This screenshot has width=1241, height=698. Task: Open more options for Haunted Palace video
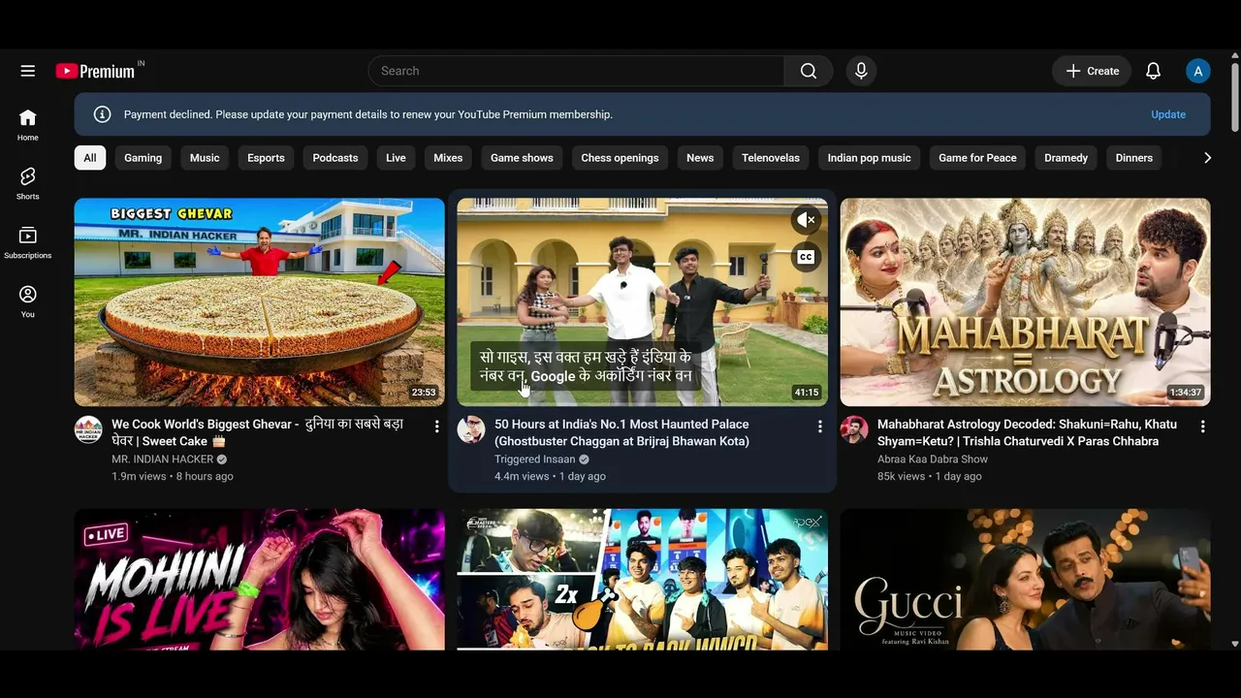point(820,427)
